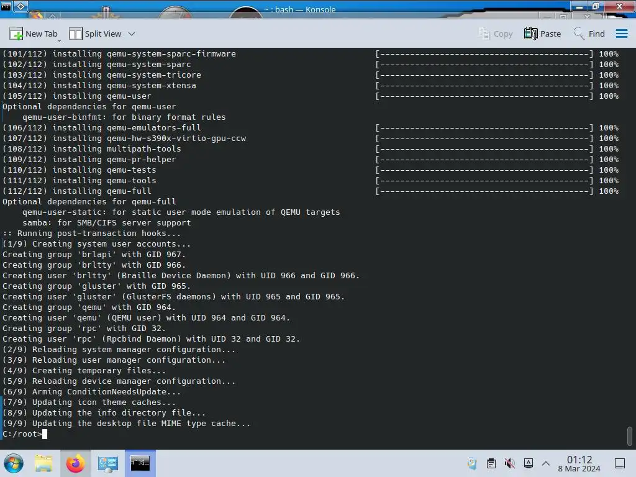Click "Creating group 'gluster'" line
Screen dimensions: 636x477
(x=96, y=286)
